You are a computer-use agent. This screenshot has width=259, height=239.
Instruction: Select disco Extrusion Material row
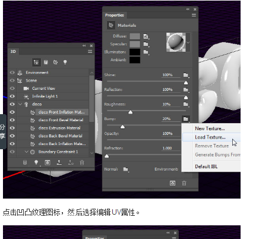[x=59, y=128]
